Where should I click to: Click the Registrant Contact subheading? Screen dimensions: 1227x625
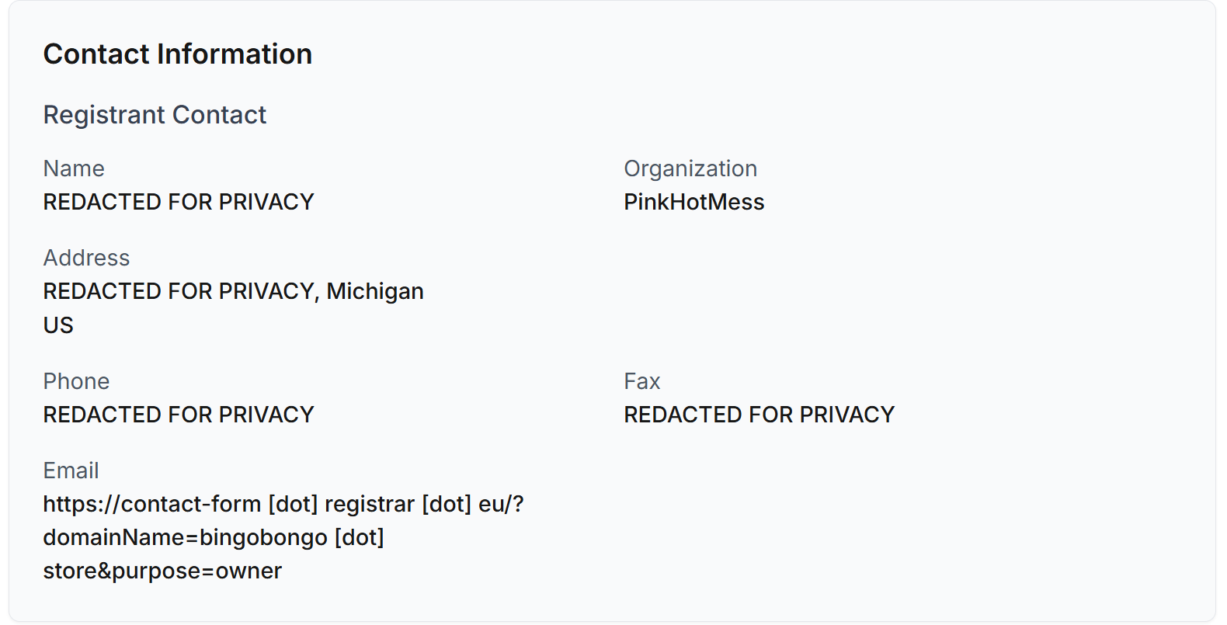pos(155,115)
